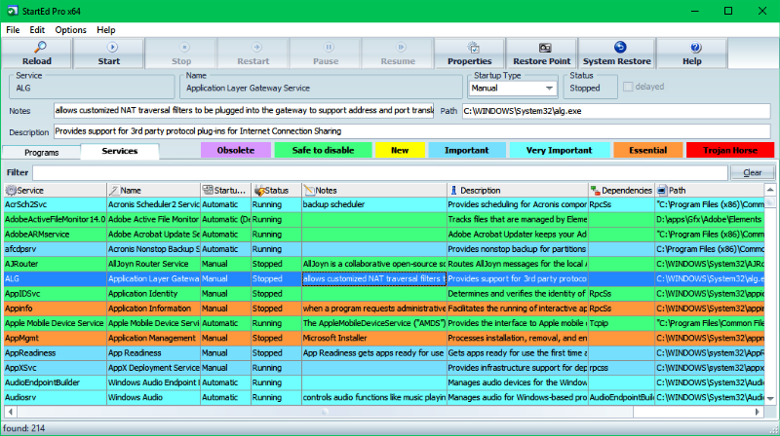Sort by the Status column header

pos(276,190)
